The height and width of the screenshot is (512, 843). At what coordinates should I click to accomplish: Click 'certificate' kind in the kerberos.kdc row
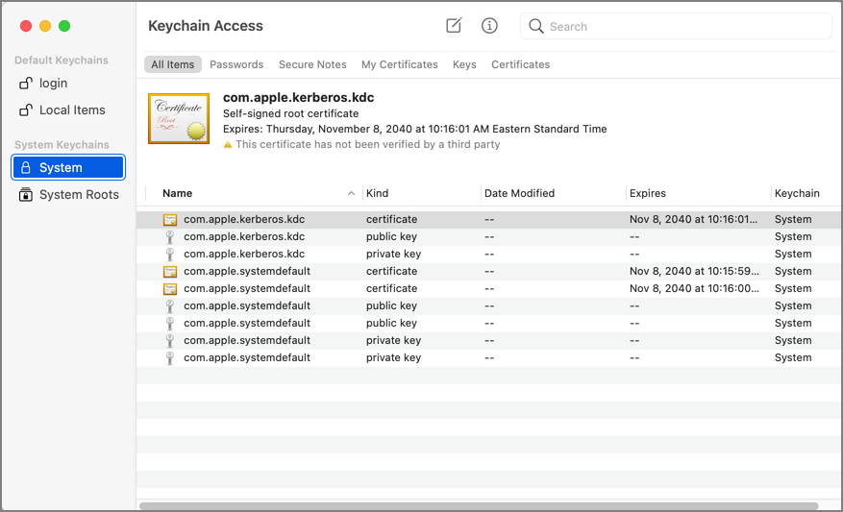tap(391, 219)
